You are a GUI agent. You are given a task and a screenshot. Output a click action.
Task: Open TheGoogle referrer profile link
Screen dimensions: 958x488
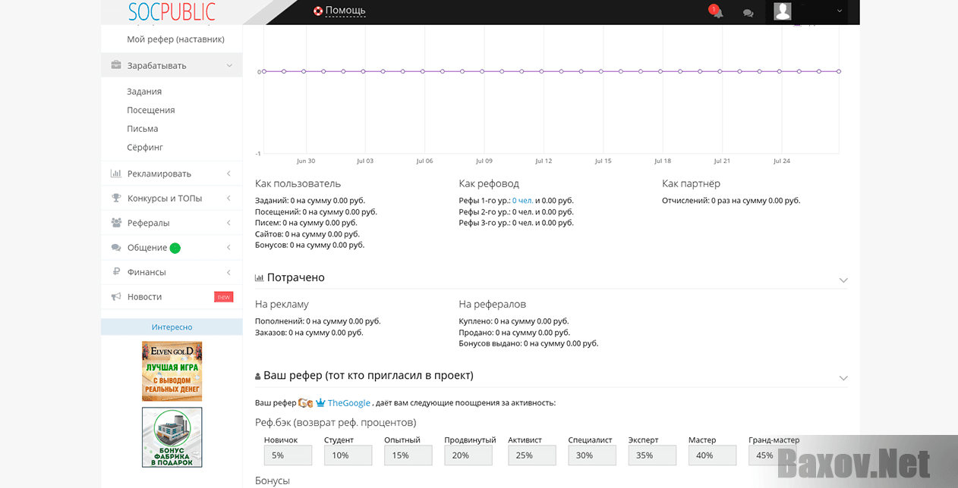point(348,403)
